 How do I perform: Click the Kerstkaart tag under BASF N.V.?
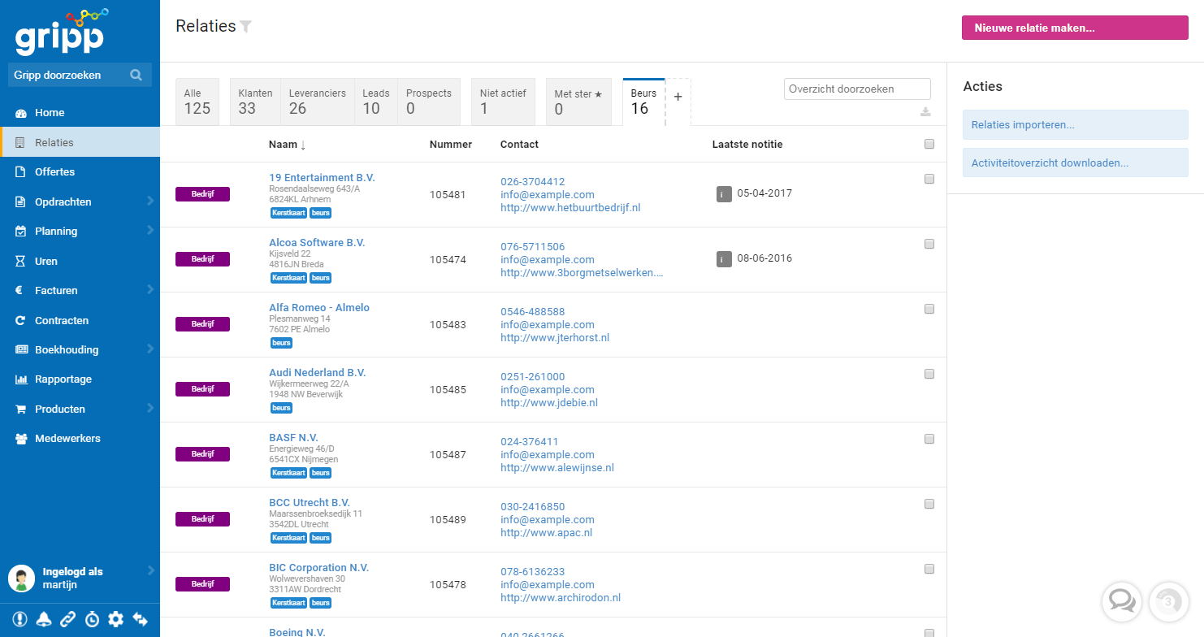point(288,473)
